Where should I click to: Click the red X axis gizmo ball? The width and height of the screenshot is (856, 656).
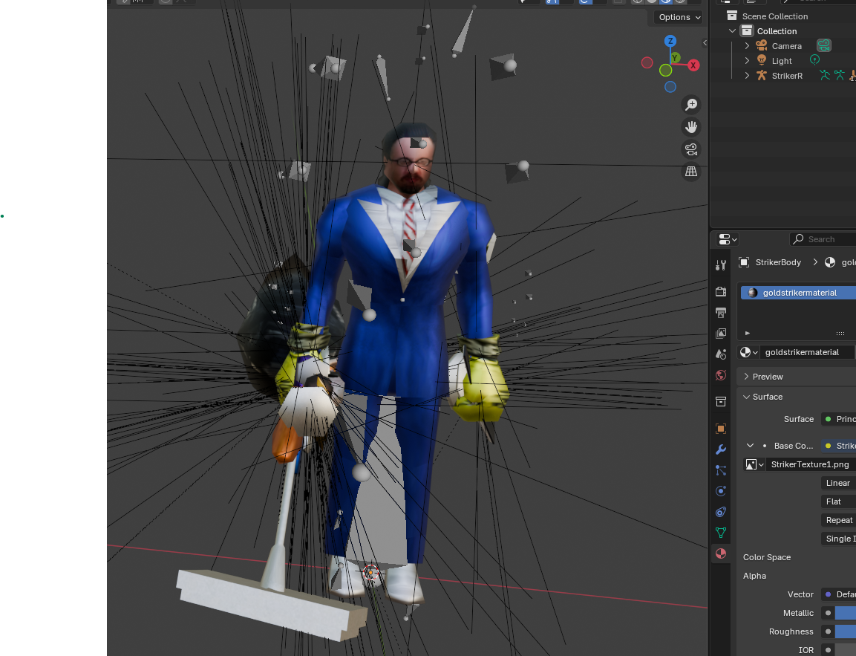pyautogui.click(x=693, y=65)
